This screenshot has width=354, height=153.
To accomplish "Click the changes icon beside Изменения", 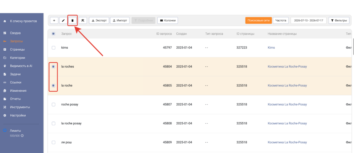I will (x=5, y=91).
